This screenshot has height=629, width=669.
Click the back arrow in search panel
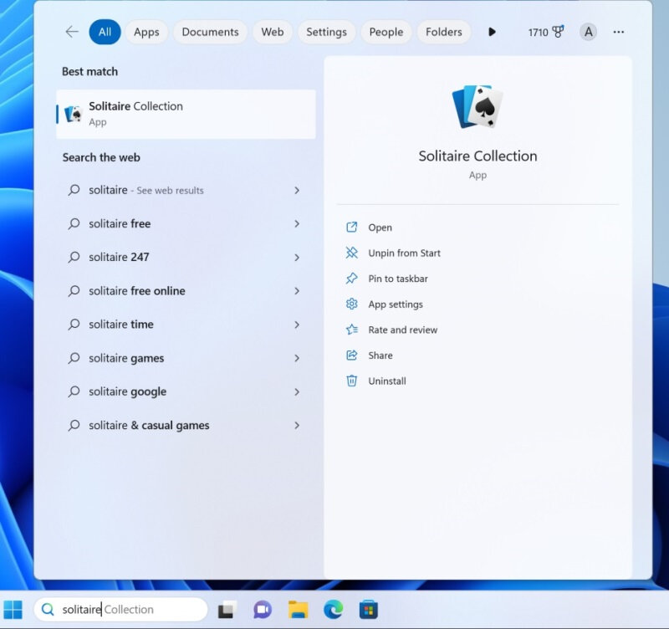tap(72, 32)
